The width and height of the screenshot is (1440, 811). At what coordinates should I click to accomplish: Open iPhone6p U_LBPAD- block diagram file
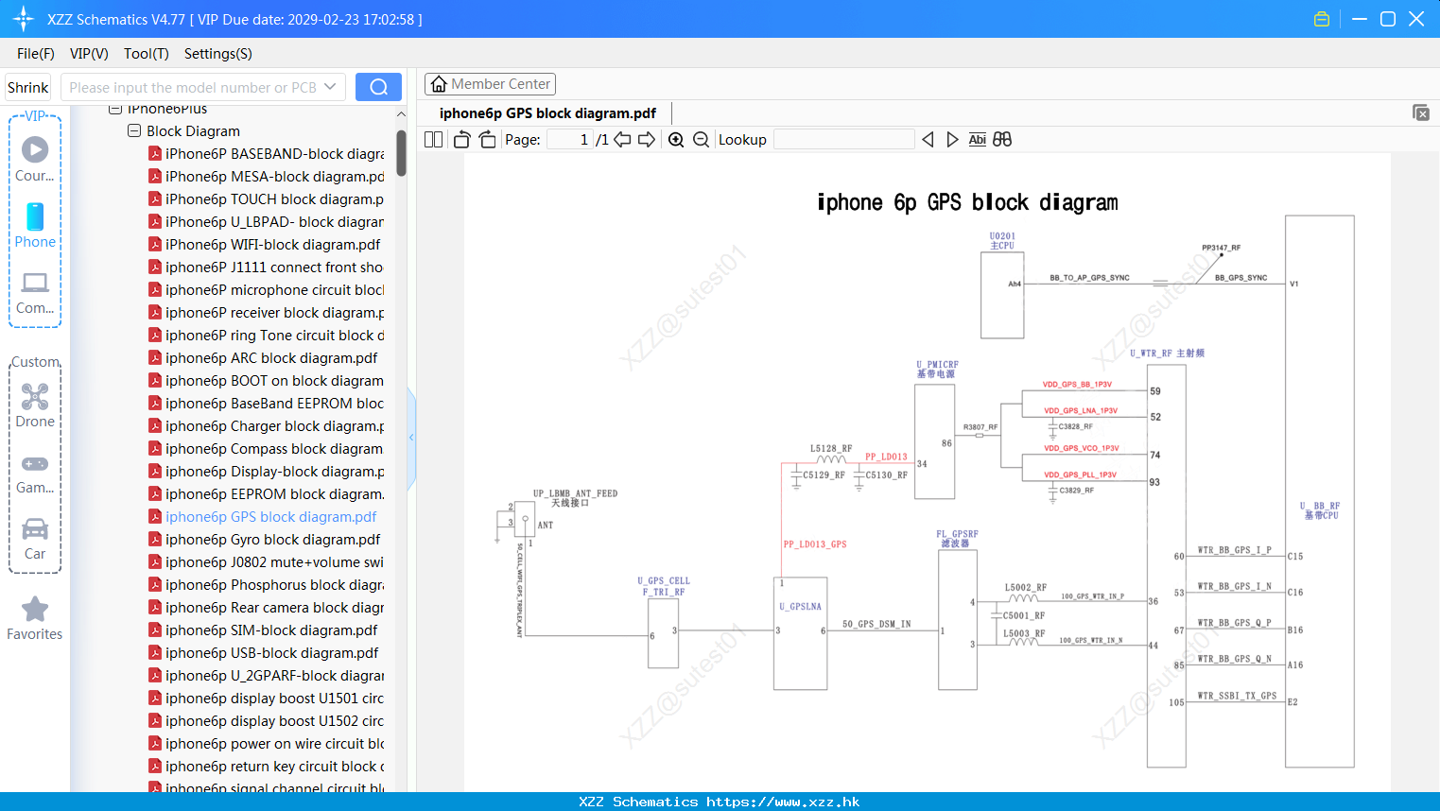pos(266,222)
